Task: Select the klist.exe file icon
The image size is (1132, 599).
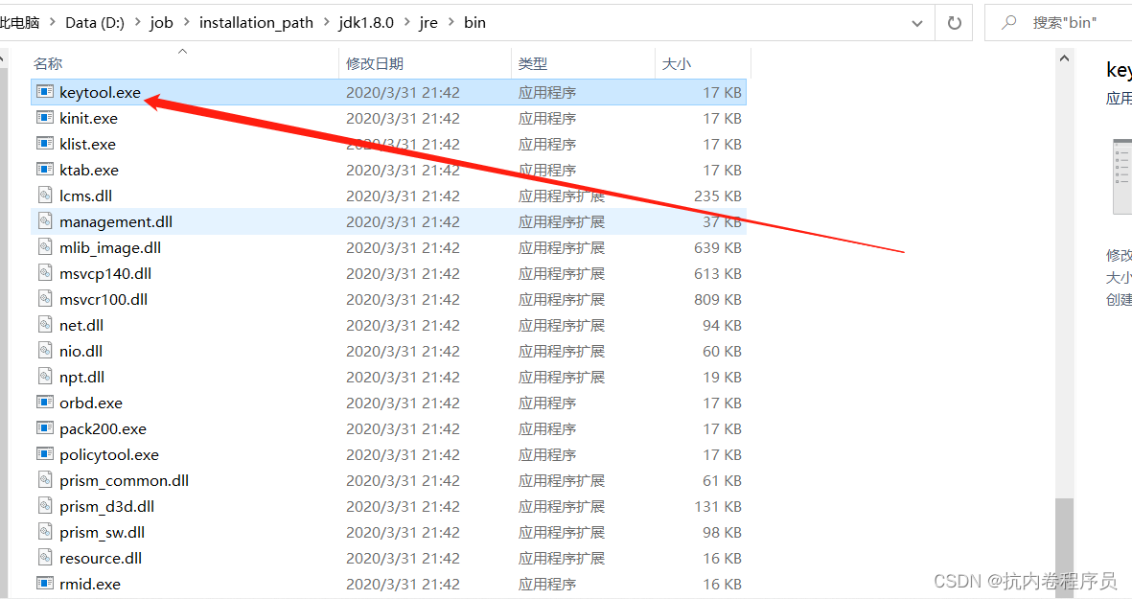Action: (x=45, y=144)
